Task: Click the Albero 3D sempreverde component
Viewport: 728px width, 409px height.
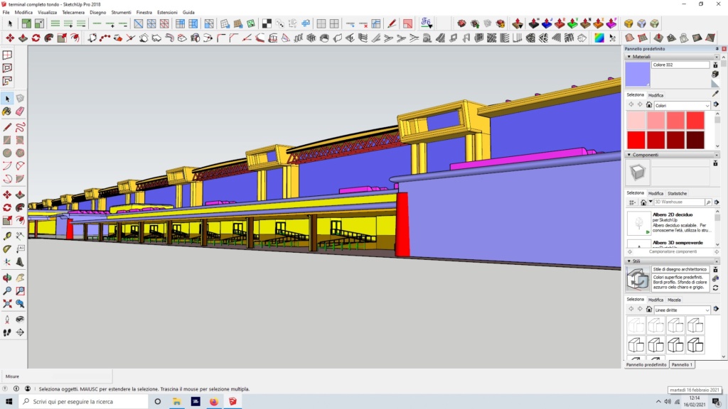Action: pyautogui.click(x=678, y=243)
